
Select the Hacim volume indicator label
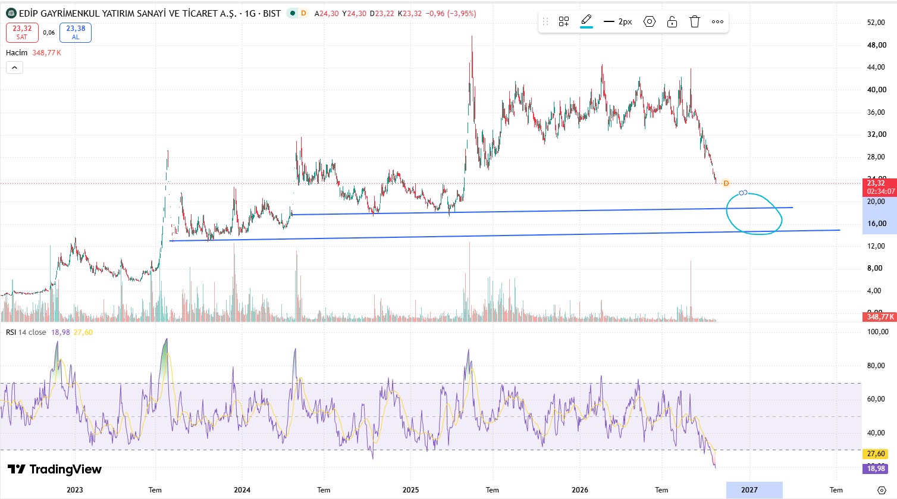coord(17,53)
